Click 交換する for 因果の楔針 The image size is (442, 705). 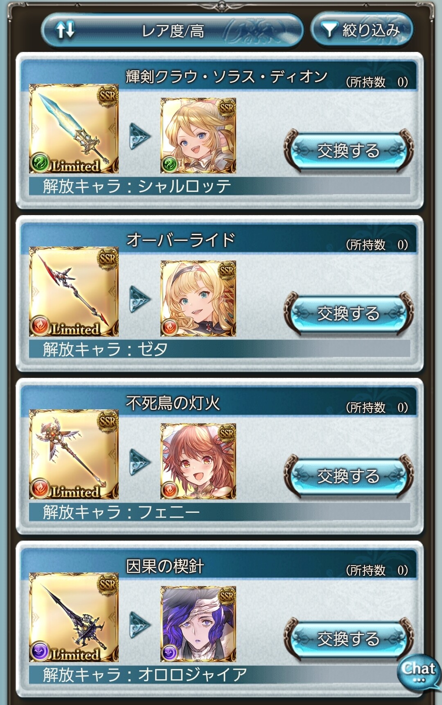pos(348,639)
